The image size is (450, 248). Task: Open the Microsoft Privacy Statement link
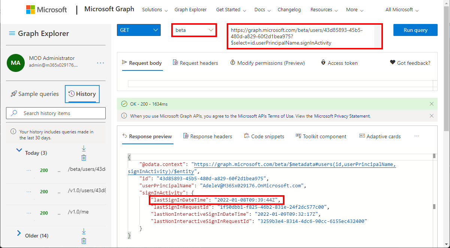pyautogui.click(x=342, y=116)
